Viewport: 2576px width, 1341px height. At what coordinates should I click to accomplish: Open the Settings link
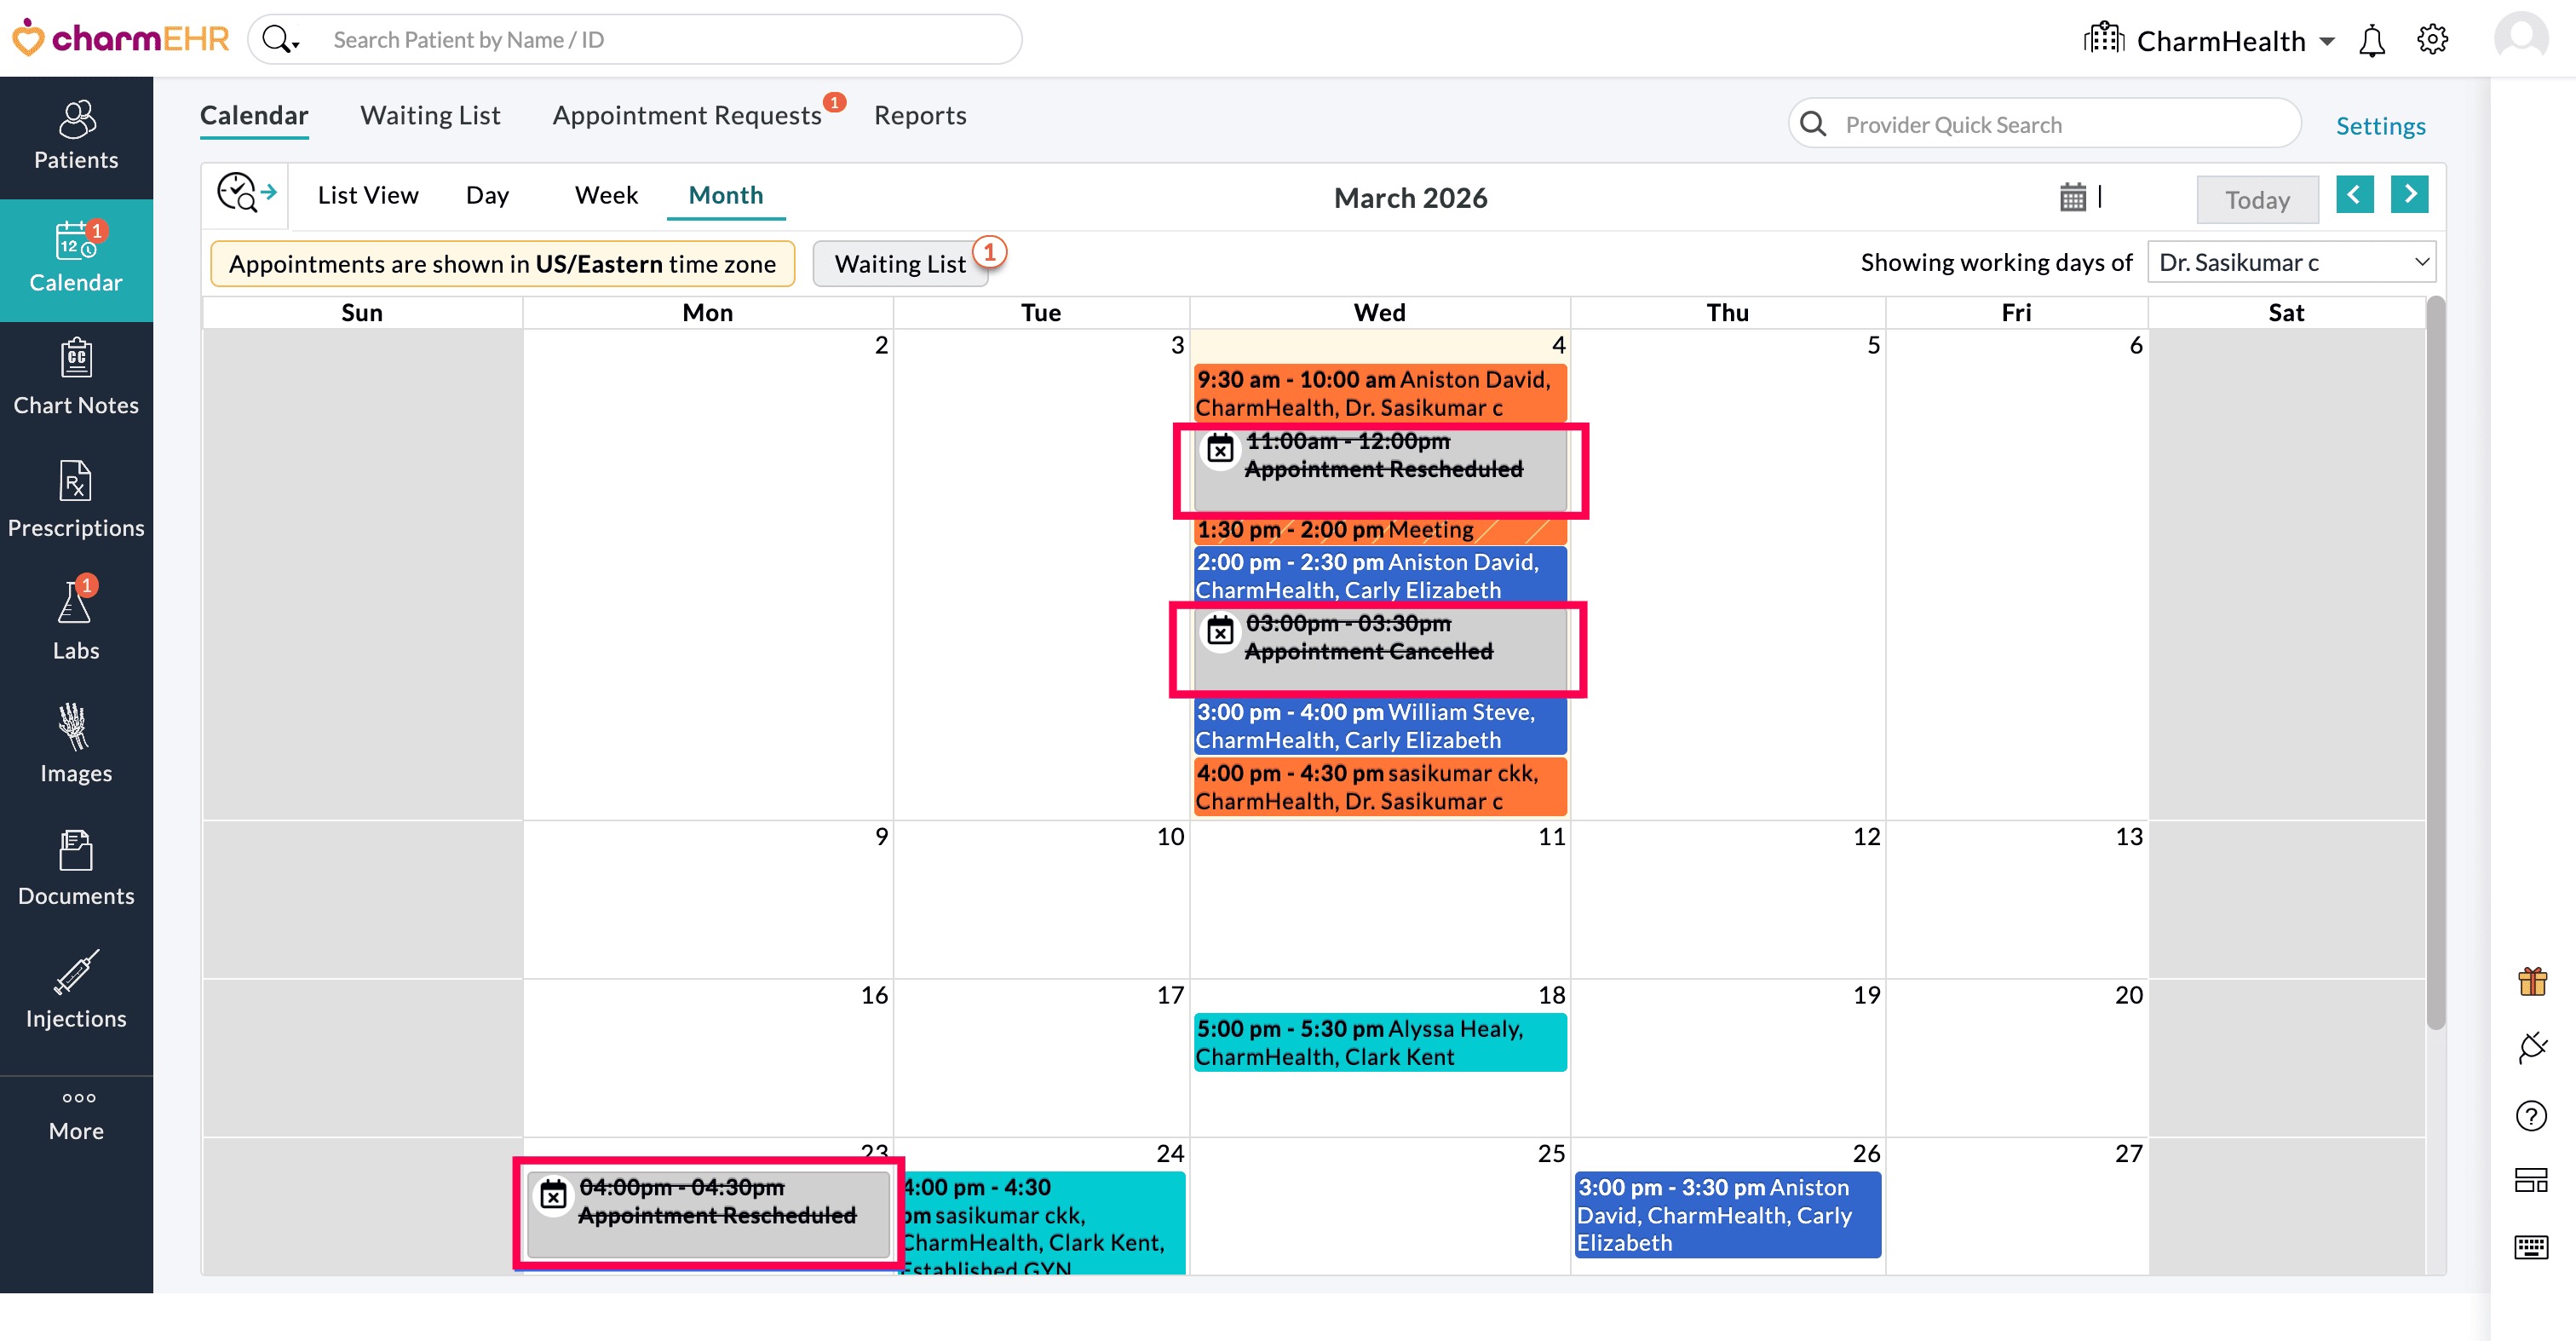2379,126
